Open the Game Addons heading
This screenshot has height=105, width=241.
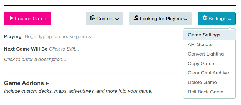[24, 83]
